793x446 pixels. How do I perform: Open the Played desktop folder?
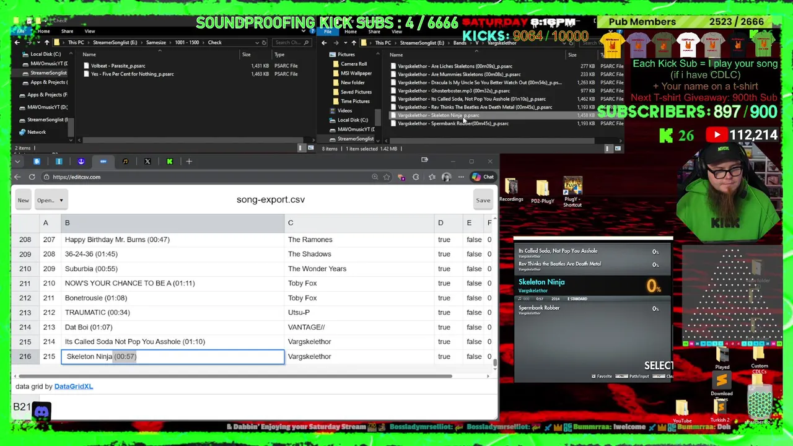722,359
